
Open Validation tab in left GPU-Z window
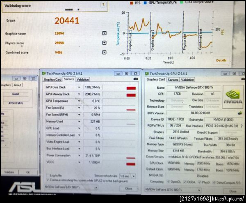[x=83, y=80]
